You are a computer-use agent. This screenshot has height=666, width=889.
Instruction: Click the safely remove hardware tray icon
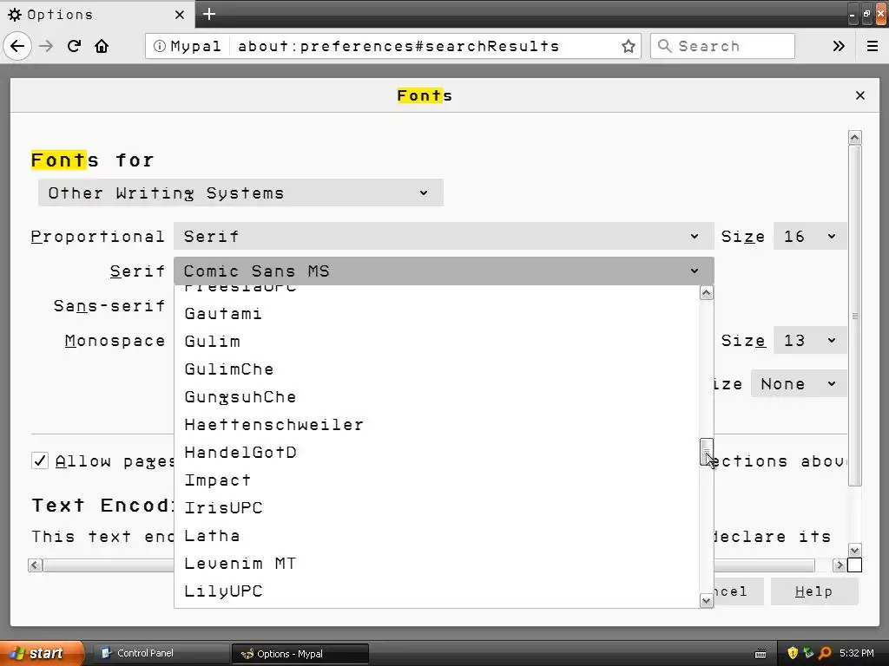(808, 654)
